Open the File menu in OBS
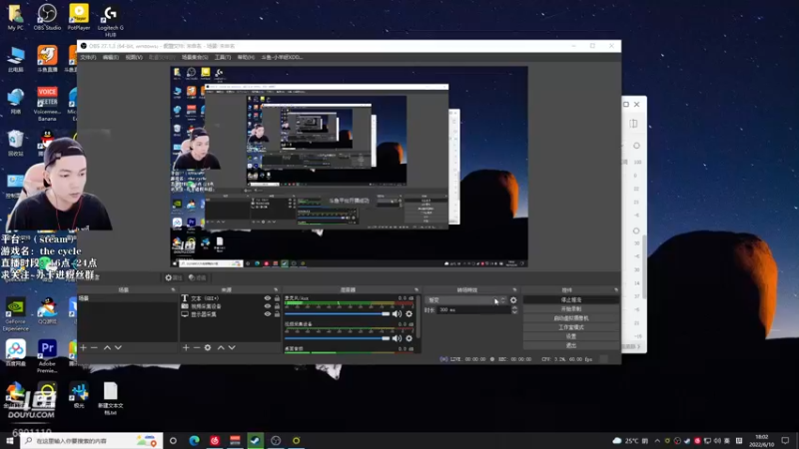Screen dimensions: 799x449 pyautogui.click(x=88, y=58)
